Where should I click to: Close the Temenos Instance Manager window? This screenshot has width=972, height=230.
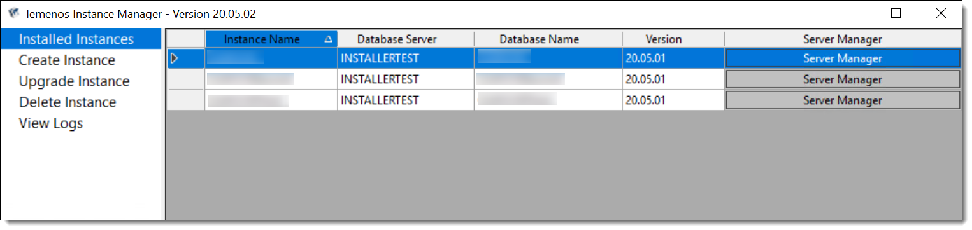pyautogui.click(x=941, y=13)
